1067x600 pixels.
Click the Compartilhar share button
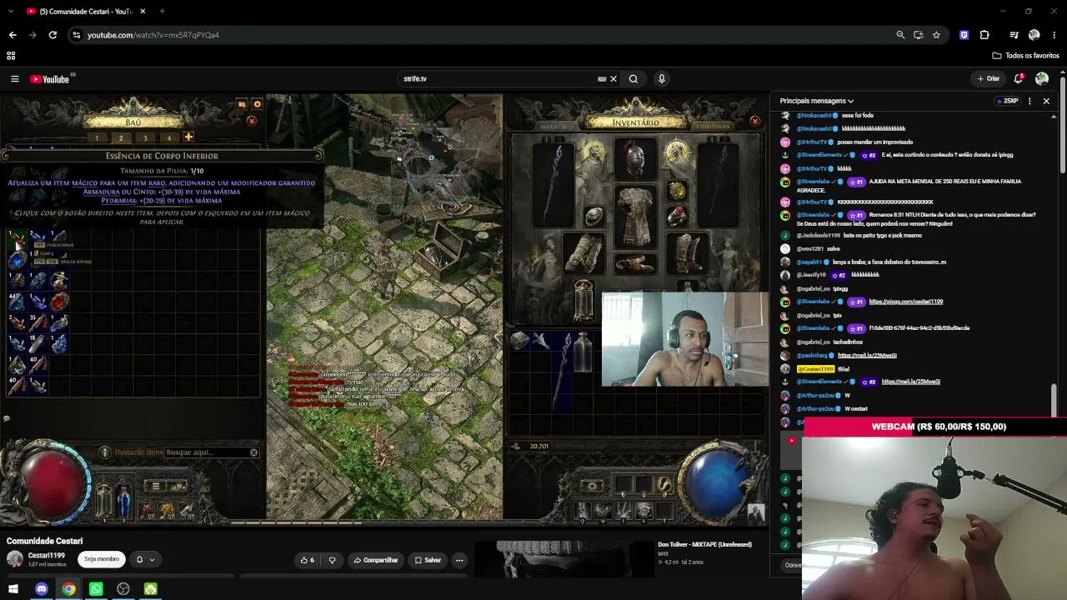pos(375,560)
